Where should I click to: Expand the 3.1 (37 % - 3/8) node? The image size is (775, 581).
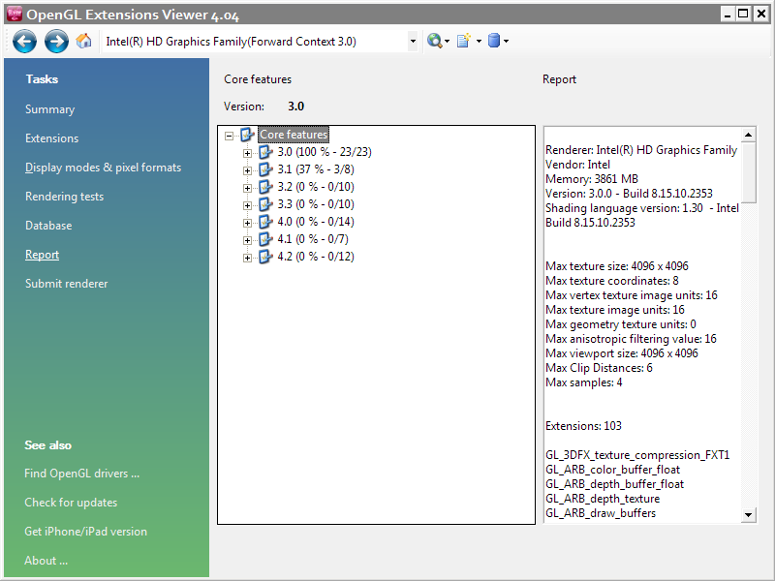(x=247, y=170)
